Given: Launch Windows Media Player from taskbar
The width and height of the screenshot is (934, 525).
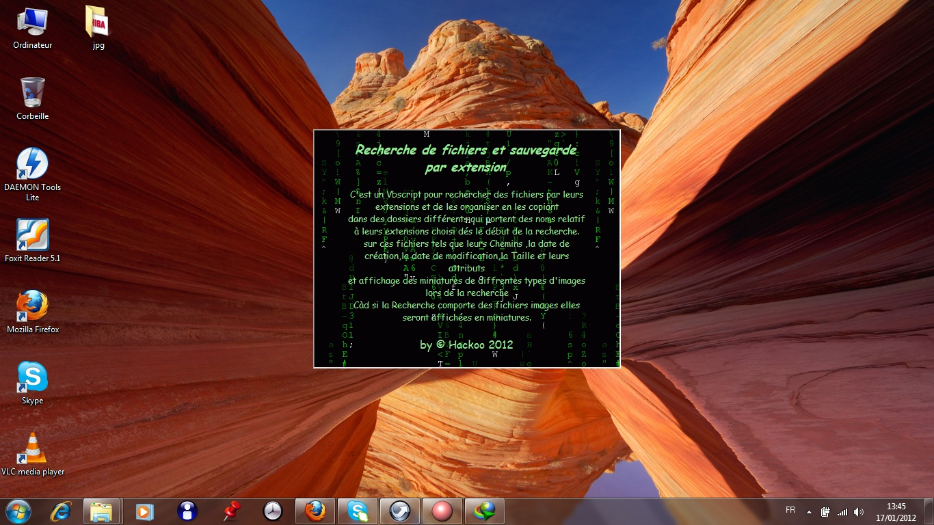Looking at the screenshot, I should [144, 511].
